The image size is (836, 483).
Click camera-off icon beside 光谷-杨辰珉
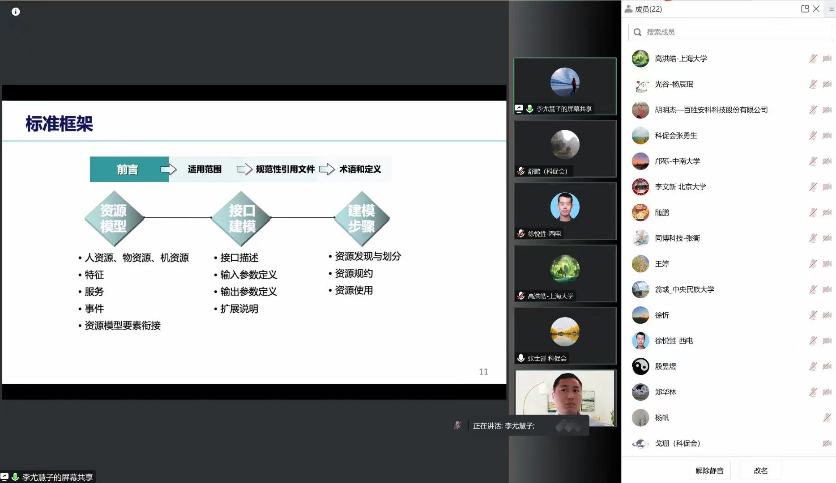click(x=827, y=84)
